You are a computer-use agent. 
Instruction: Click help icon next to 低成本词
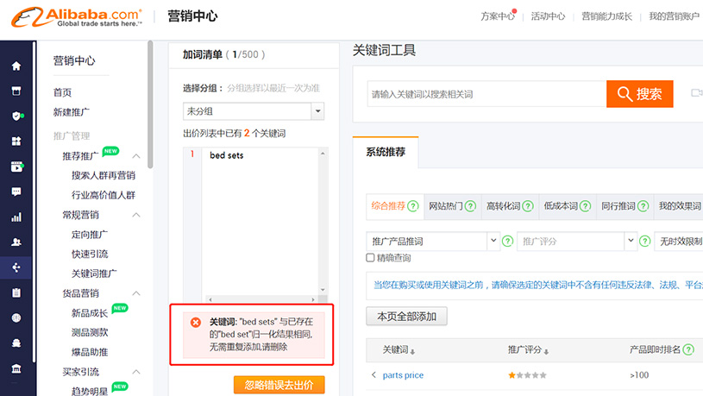(x=585, y=206)
